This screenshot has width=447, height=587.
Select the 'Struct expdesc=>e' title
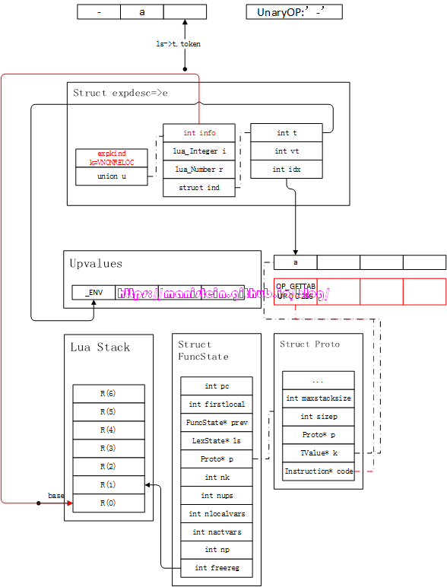pyautogui.click(x=120, y=93)
